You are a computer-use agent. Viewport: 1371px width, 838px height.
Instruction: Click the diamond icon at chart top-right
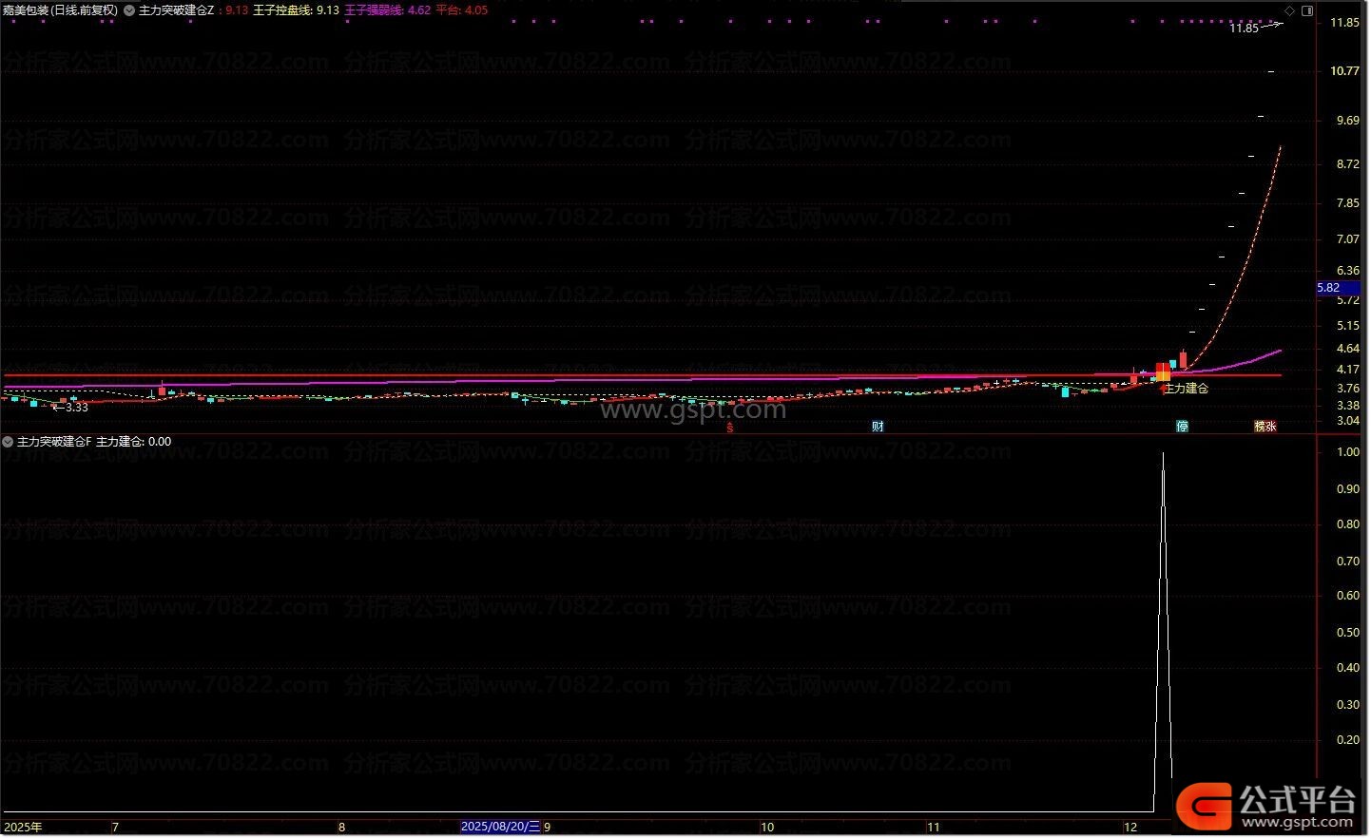click(1290, 10)
